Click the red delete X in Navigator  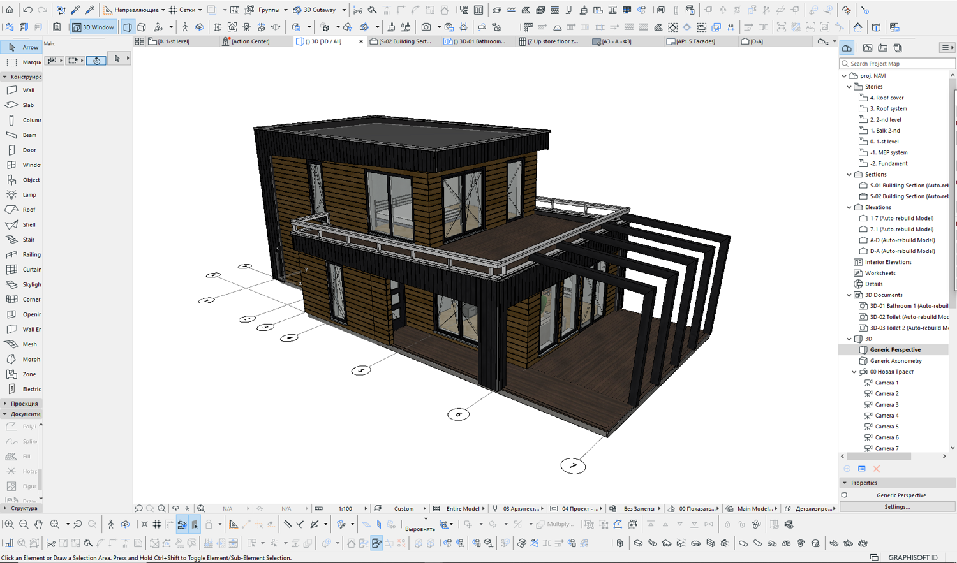tap(877, 469)
